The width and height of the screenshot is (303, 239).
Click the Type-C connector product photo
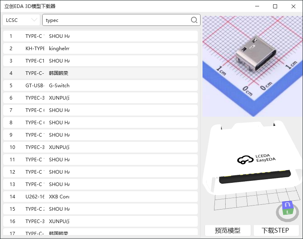click(x=252, y=66)
